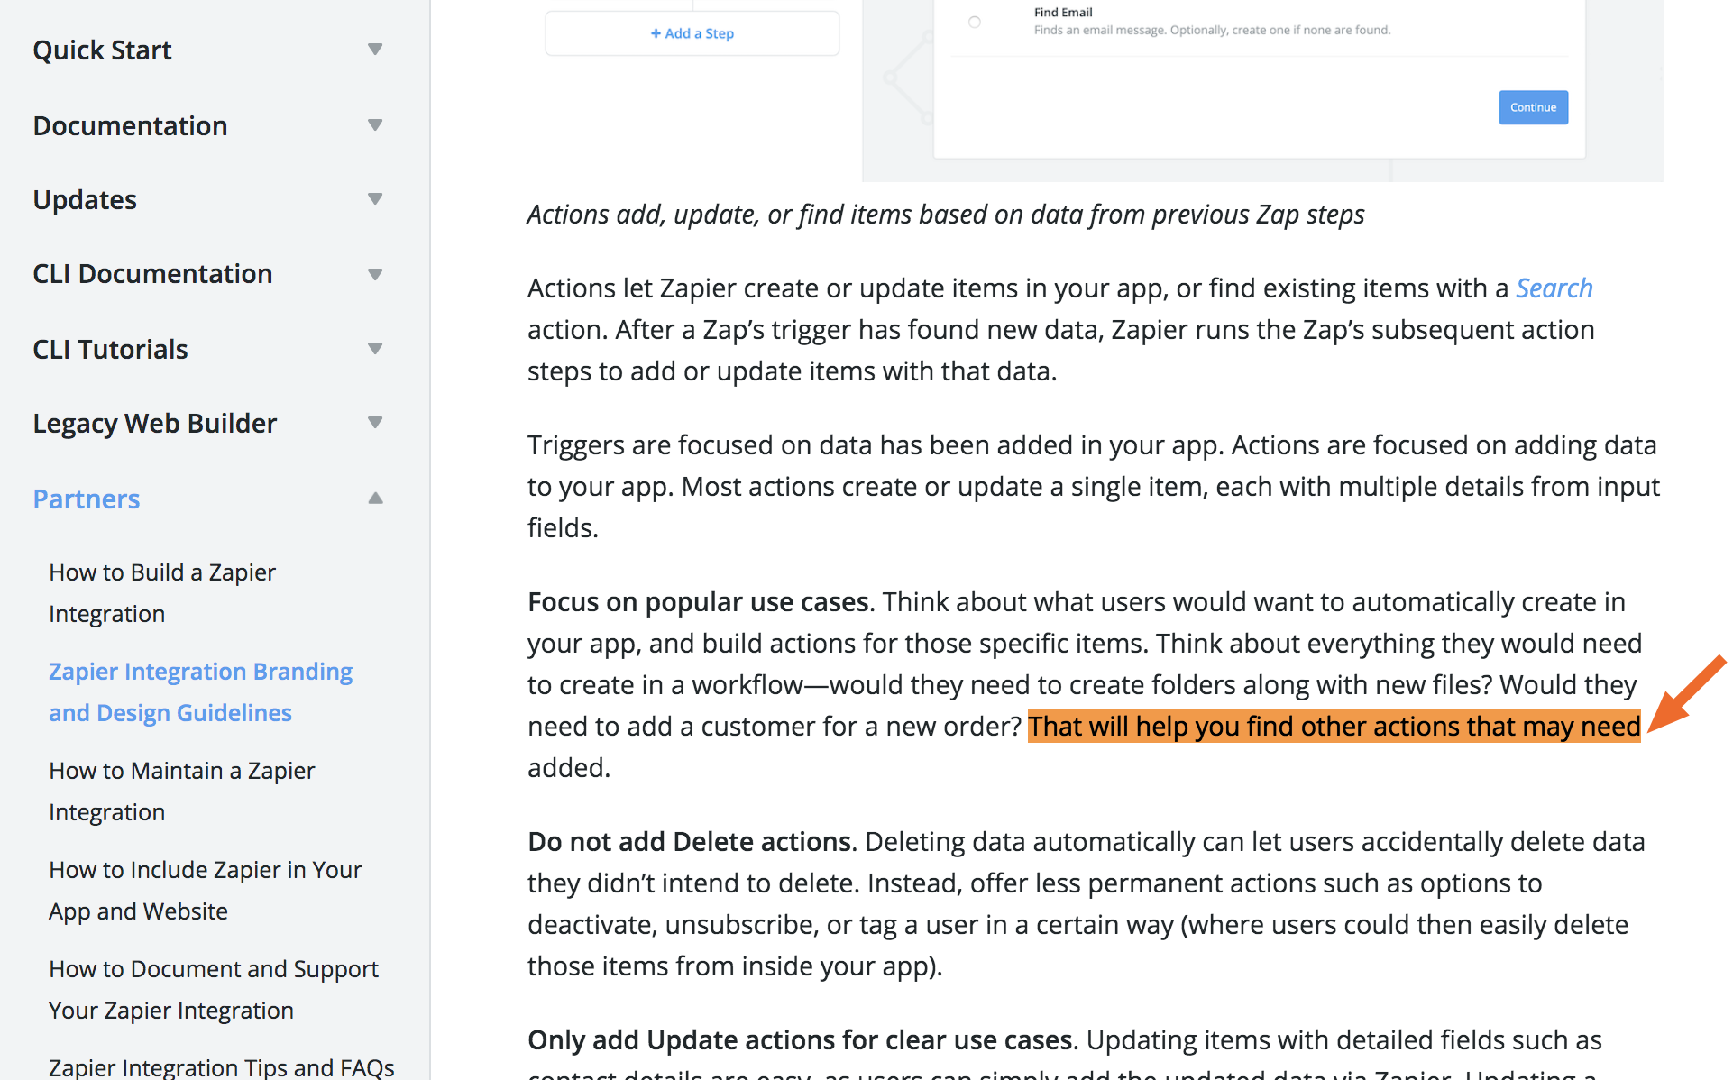Click the blue Continue button
1733x1080 pixels.
tap(1533, 107)
